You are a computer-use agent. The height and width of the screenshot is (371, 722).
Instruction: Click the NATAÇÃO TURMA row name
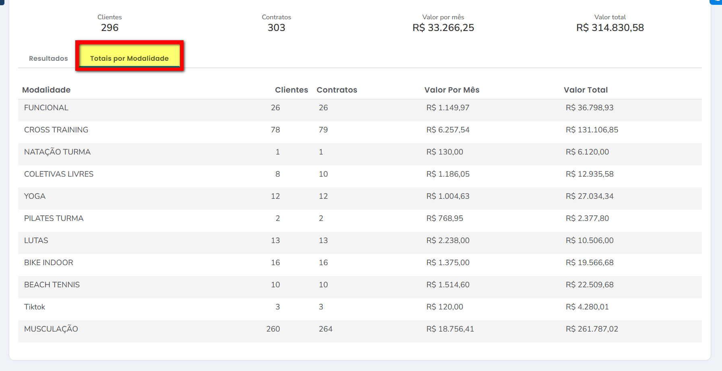pos(57,152)
